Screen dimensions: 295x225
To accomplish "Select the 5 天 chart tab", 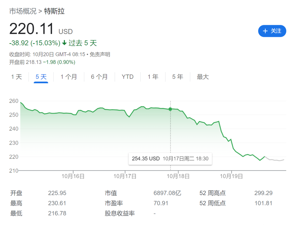I will pos(41,77).
